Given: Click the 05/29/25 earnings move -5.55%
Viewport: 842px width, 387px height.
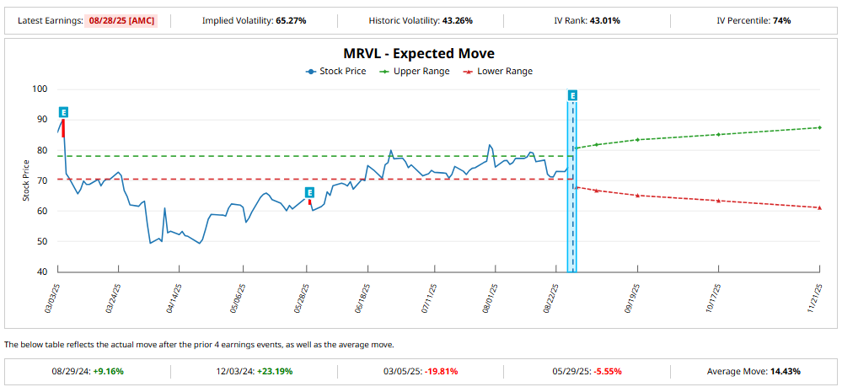Looking at the screenshot, I should pos(609,372).
